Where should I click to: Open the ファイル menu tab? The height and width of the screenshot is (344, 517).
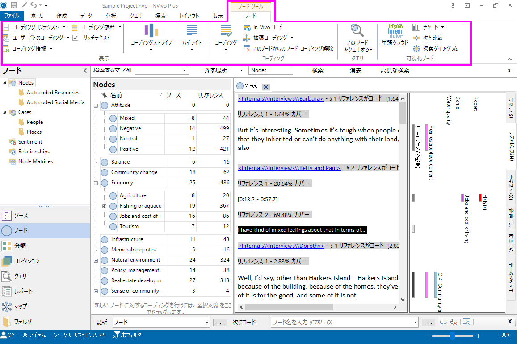click(x=12, y=16)
